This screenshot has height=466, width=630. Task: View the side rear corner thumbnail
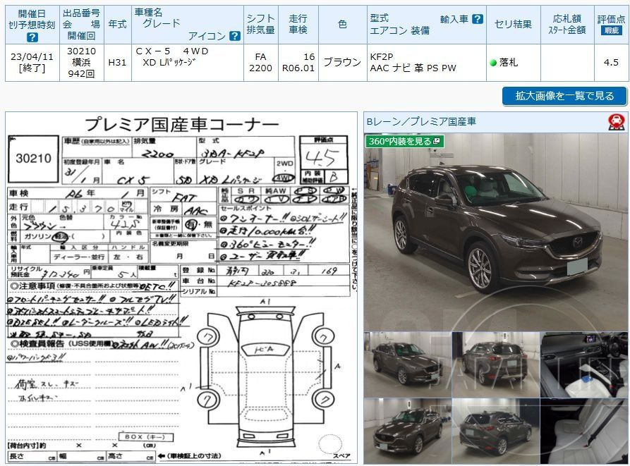494,427
